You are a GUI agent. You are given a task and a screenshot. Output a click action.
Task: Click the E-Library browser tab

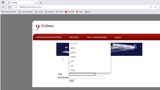(22, 3)
